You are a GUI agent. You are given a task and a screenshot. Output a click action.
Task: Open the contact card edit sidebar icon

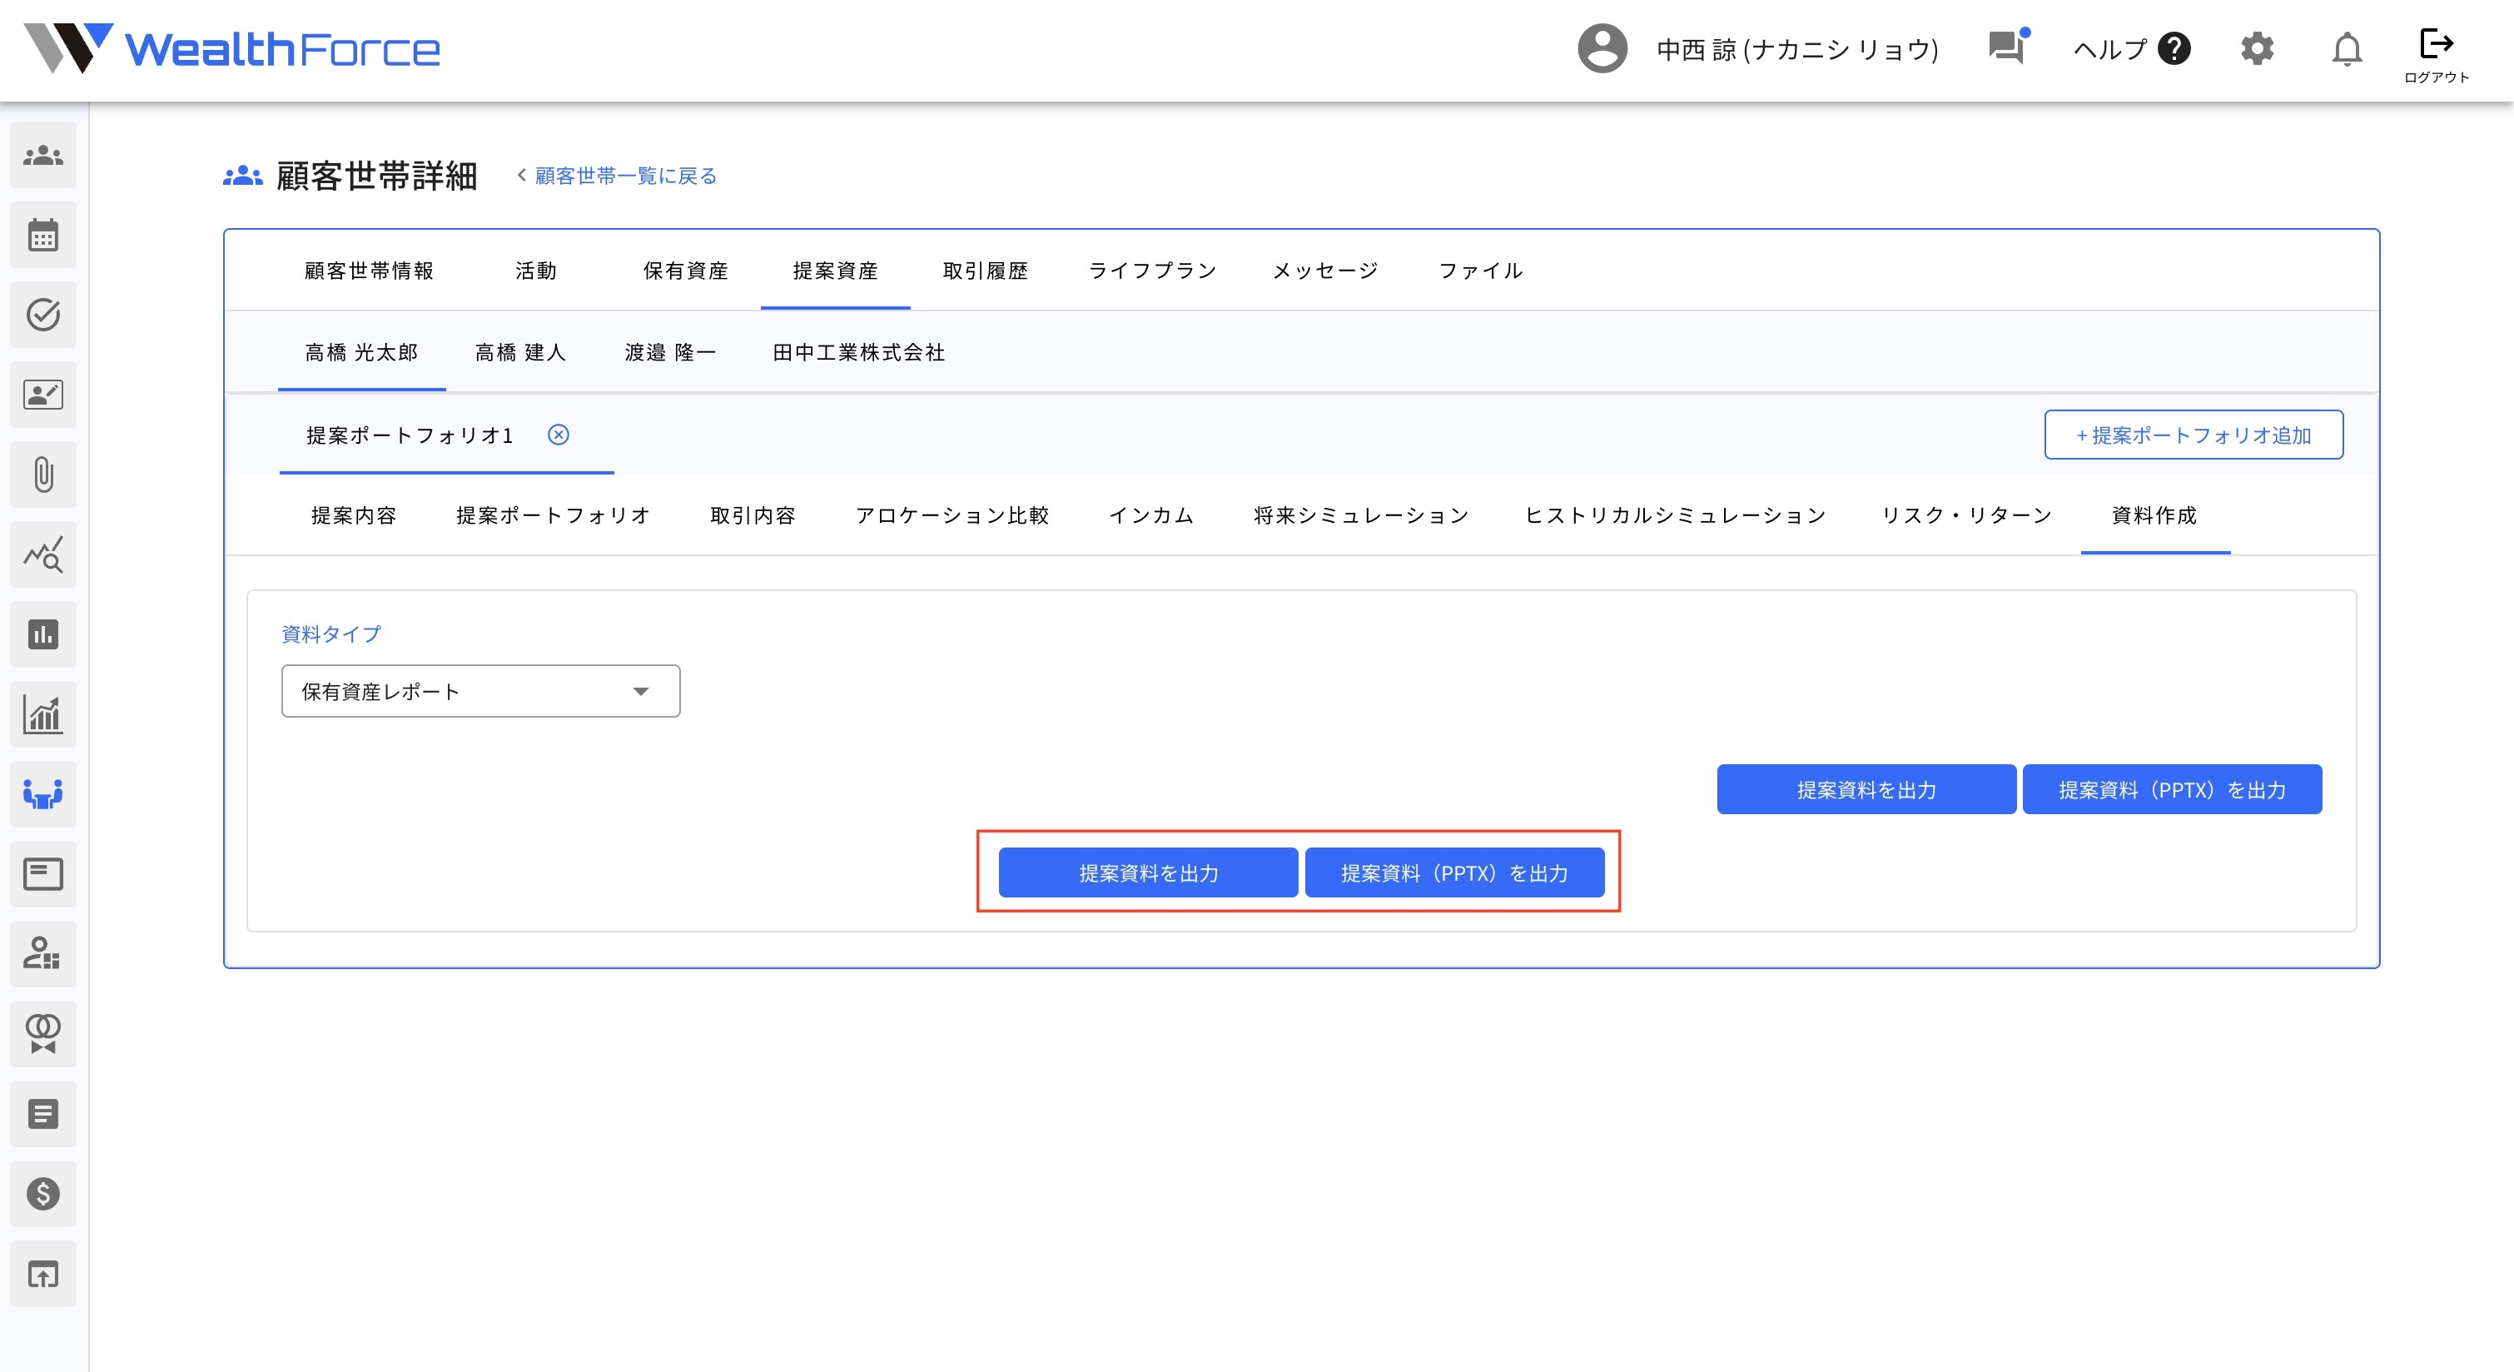click(43, 395)
